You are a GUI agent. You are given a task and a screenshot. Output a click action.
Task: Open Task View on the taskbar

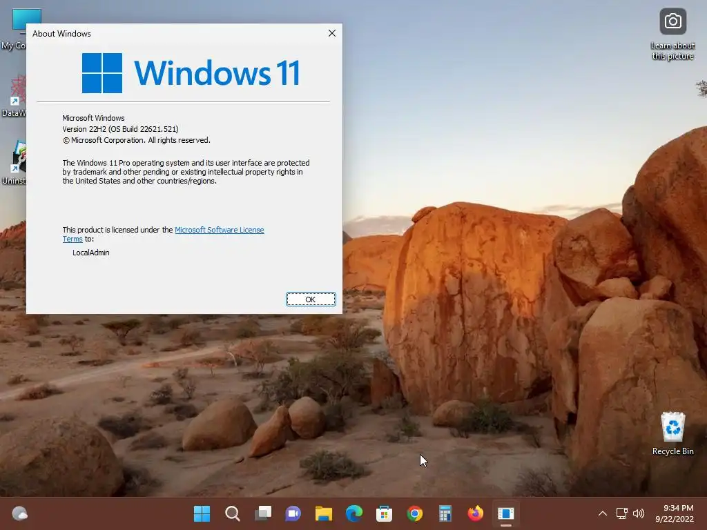pos(263,513)
